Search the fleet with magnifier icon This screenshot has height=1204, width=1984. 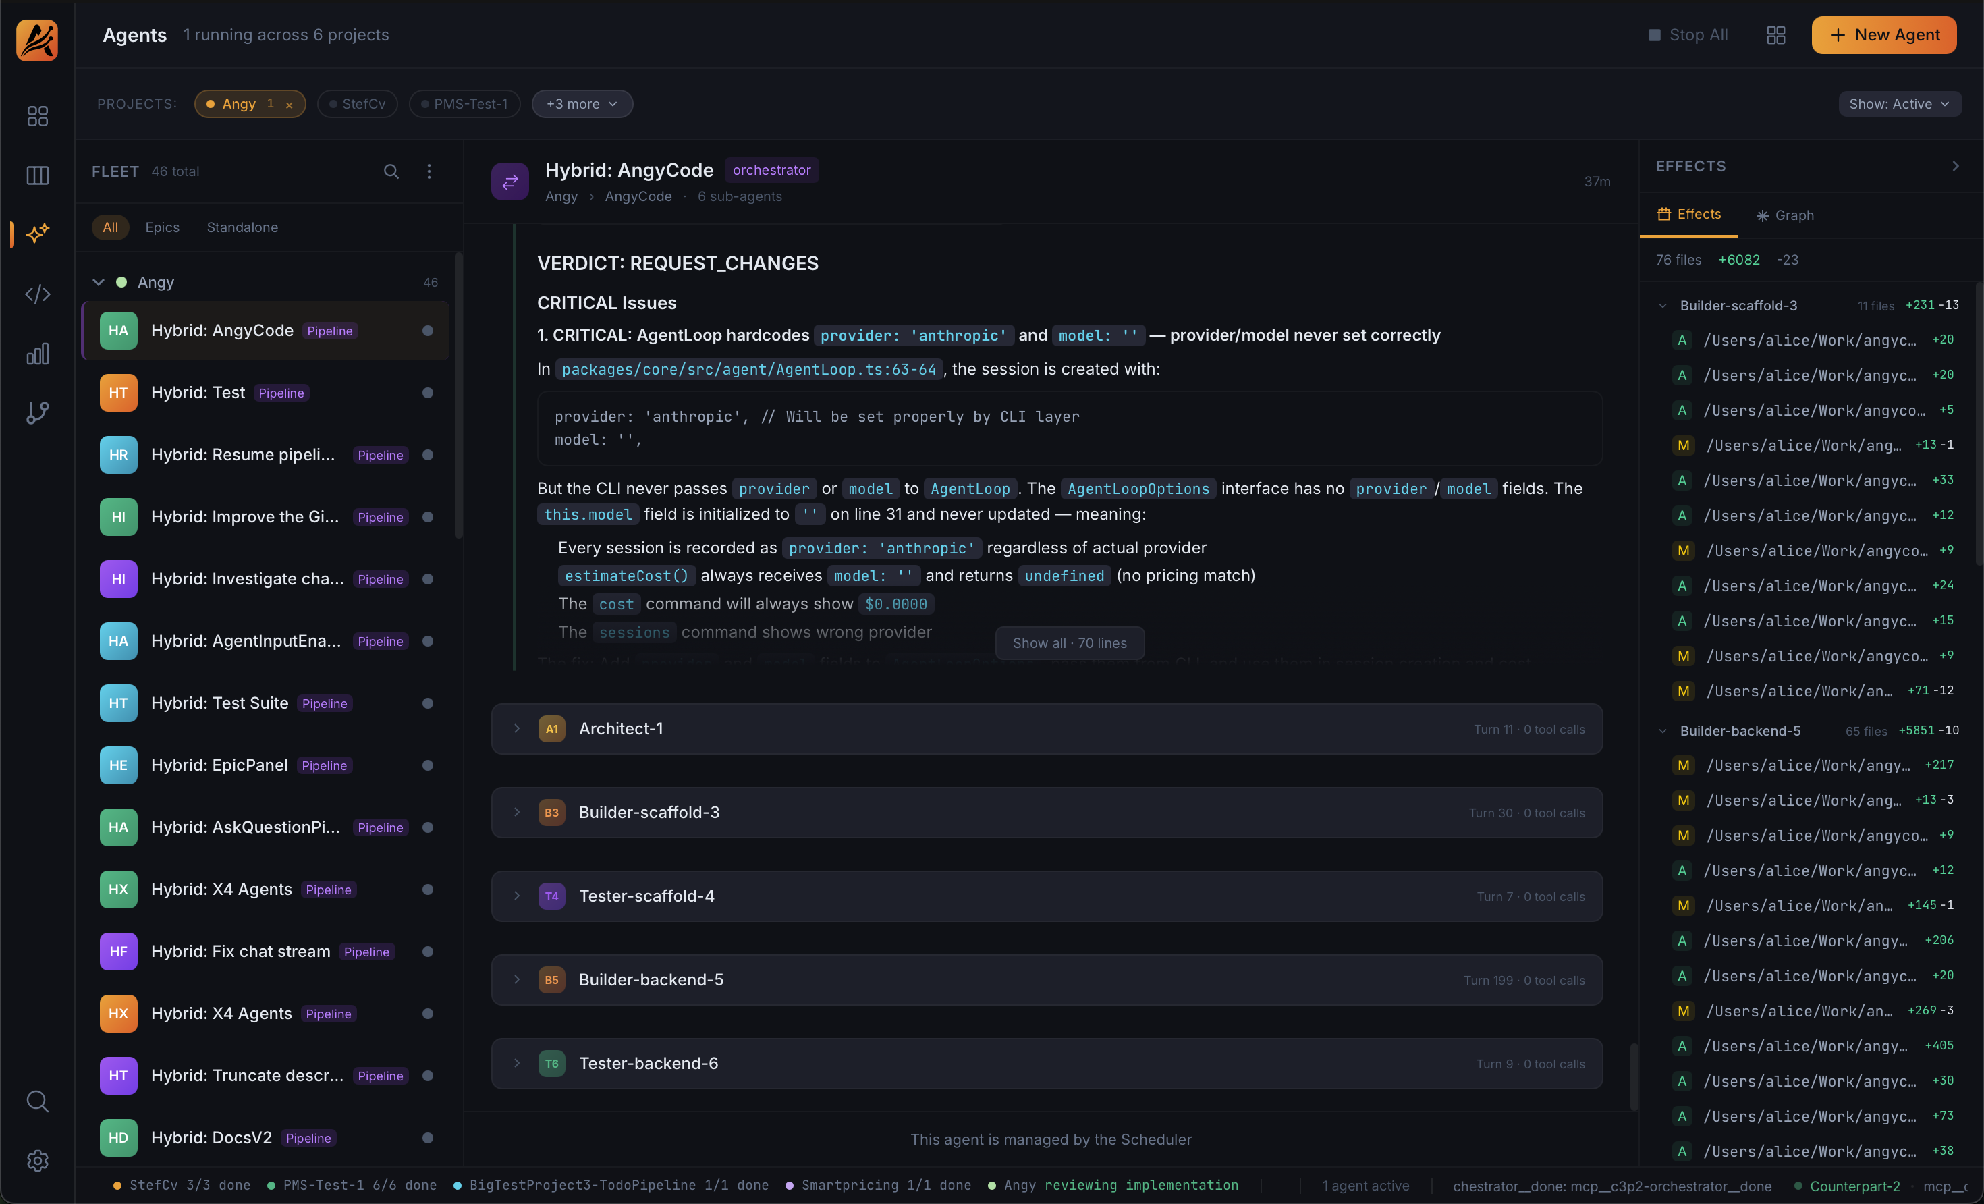coord(391,171)
